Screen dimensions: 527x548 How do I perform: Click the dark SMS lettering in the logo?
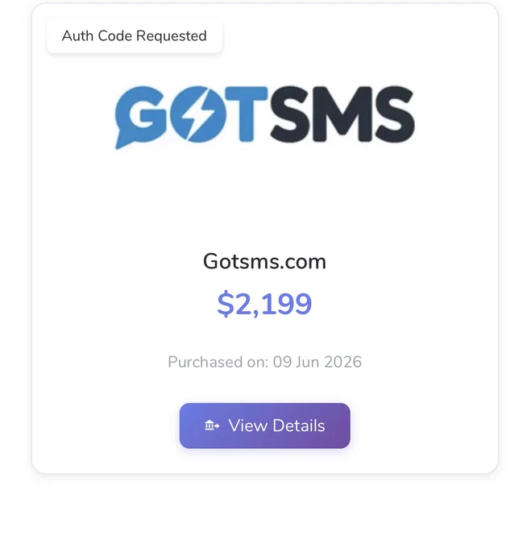pyautogui.click(x=342, y=114)
